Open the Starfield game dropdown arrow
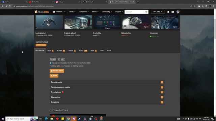 tap(65, 12)
